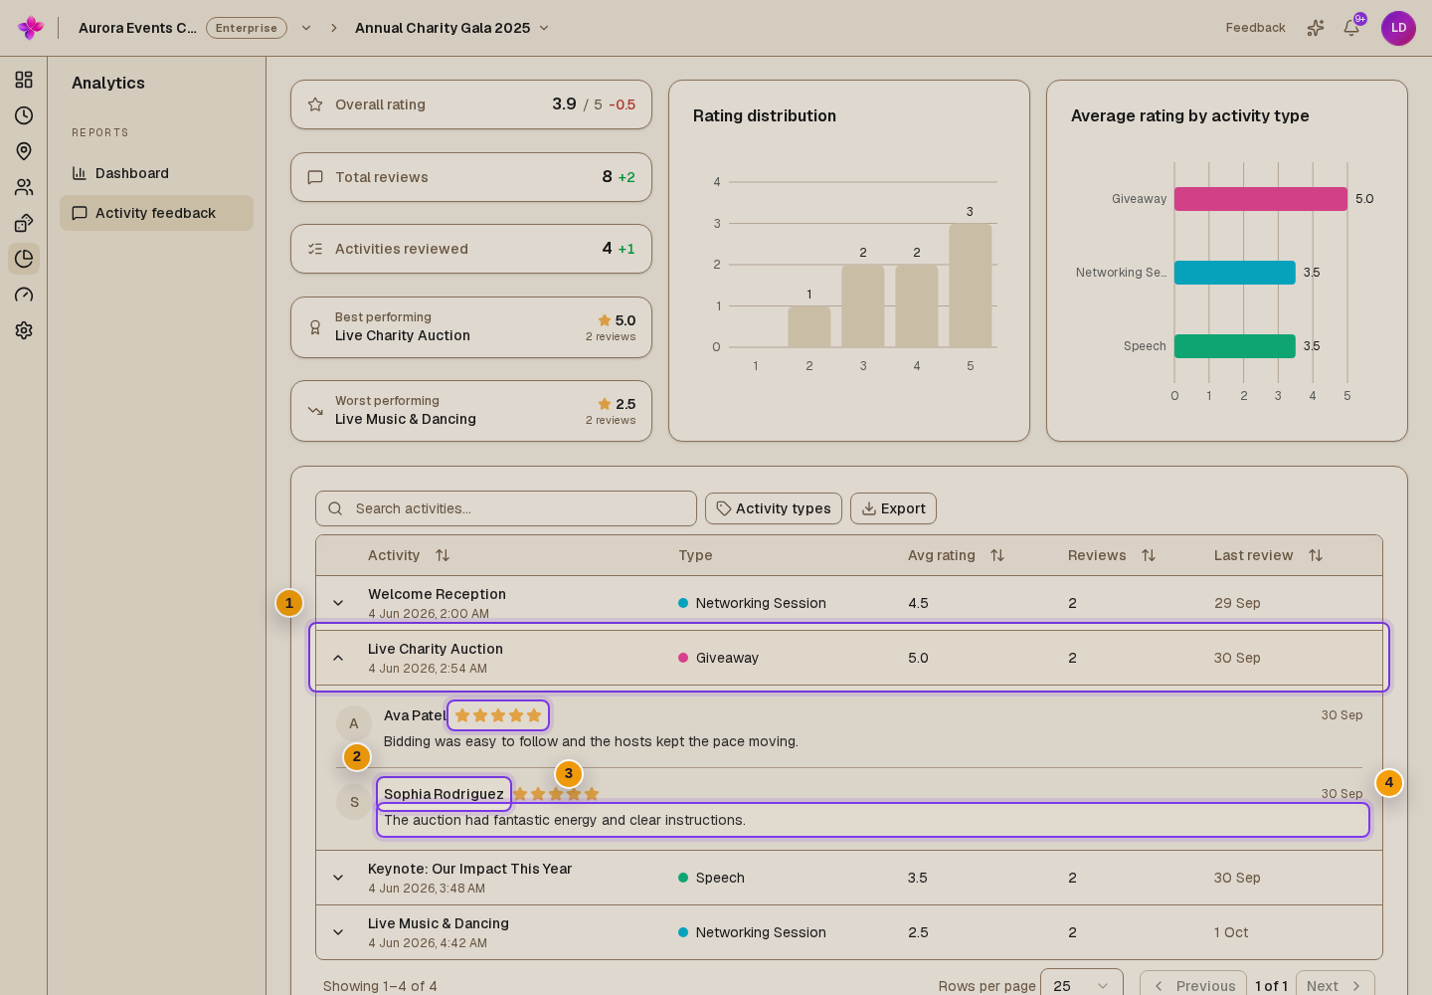Viewport: 1432px width, 995px height.
Task: Open the overview grid icon in left rail
Action: pos(24,80)
